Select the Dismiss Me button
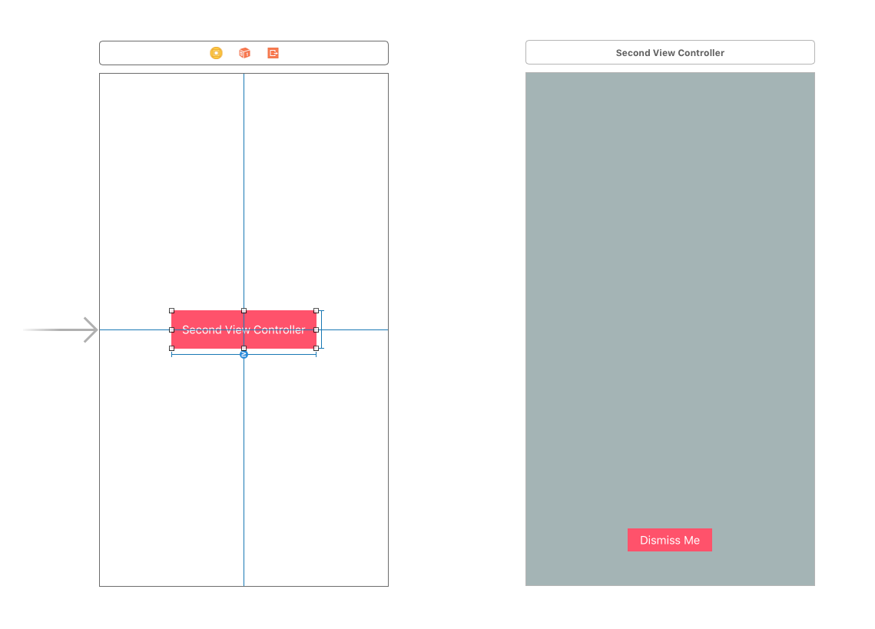 [669, 540]
